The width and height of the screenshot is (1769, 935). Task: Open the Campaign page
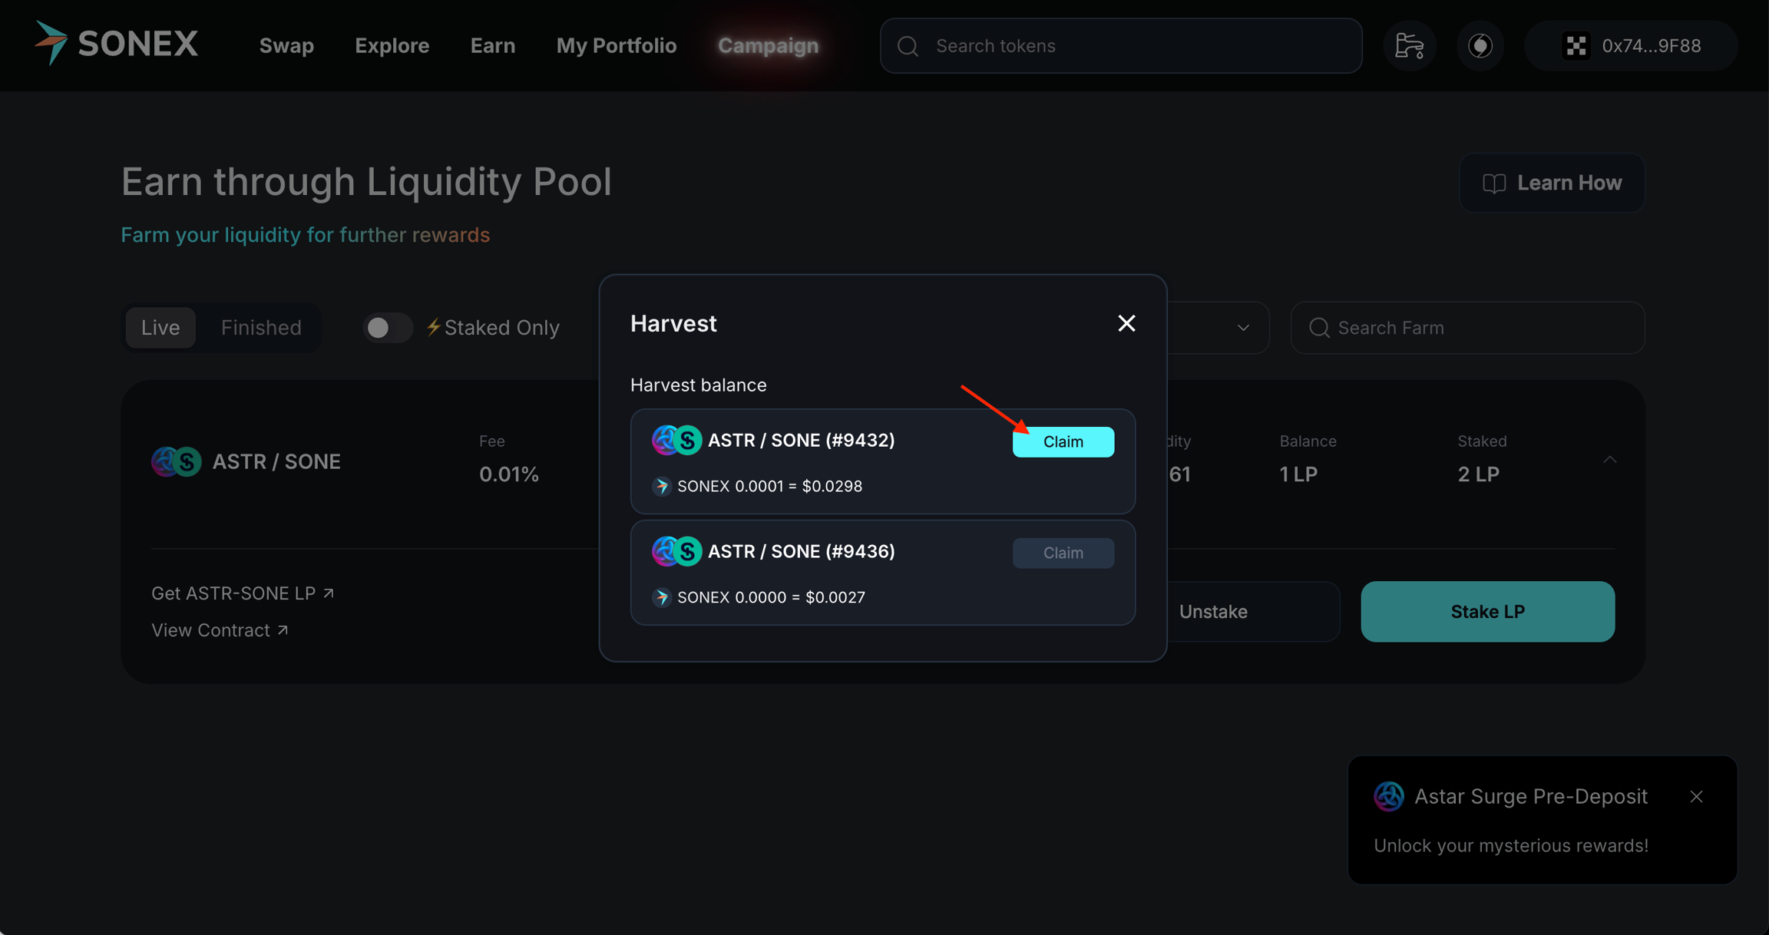click(768, 46)
